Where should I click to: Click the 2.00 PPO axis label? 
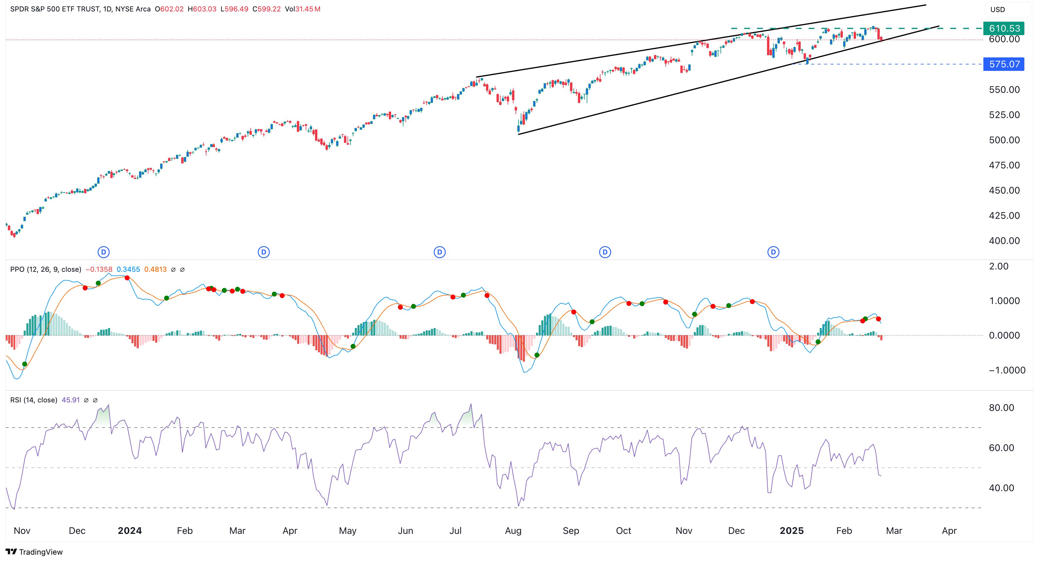point(999,266)
